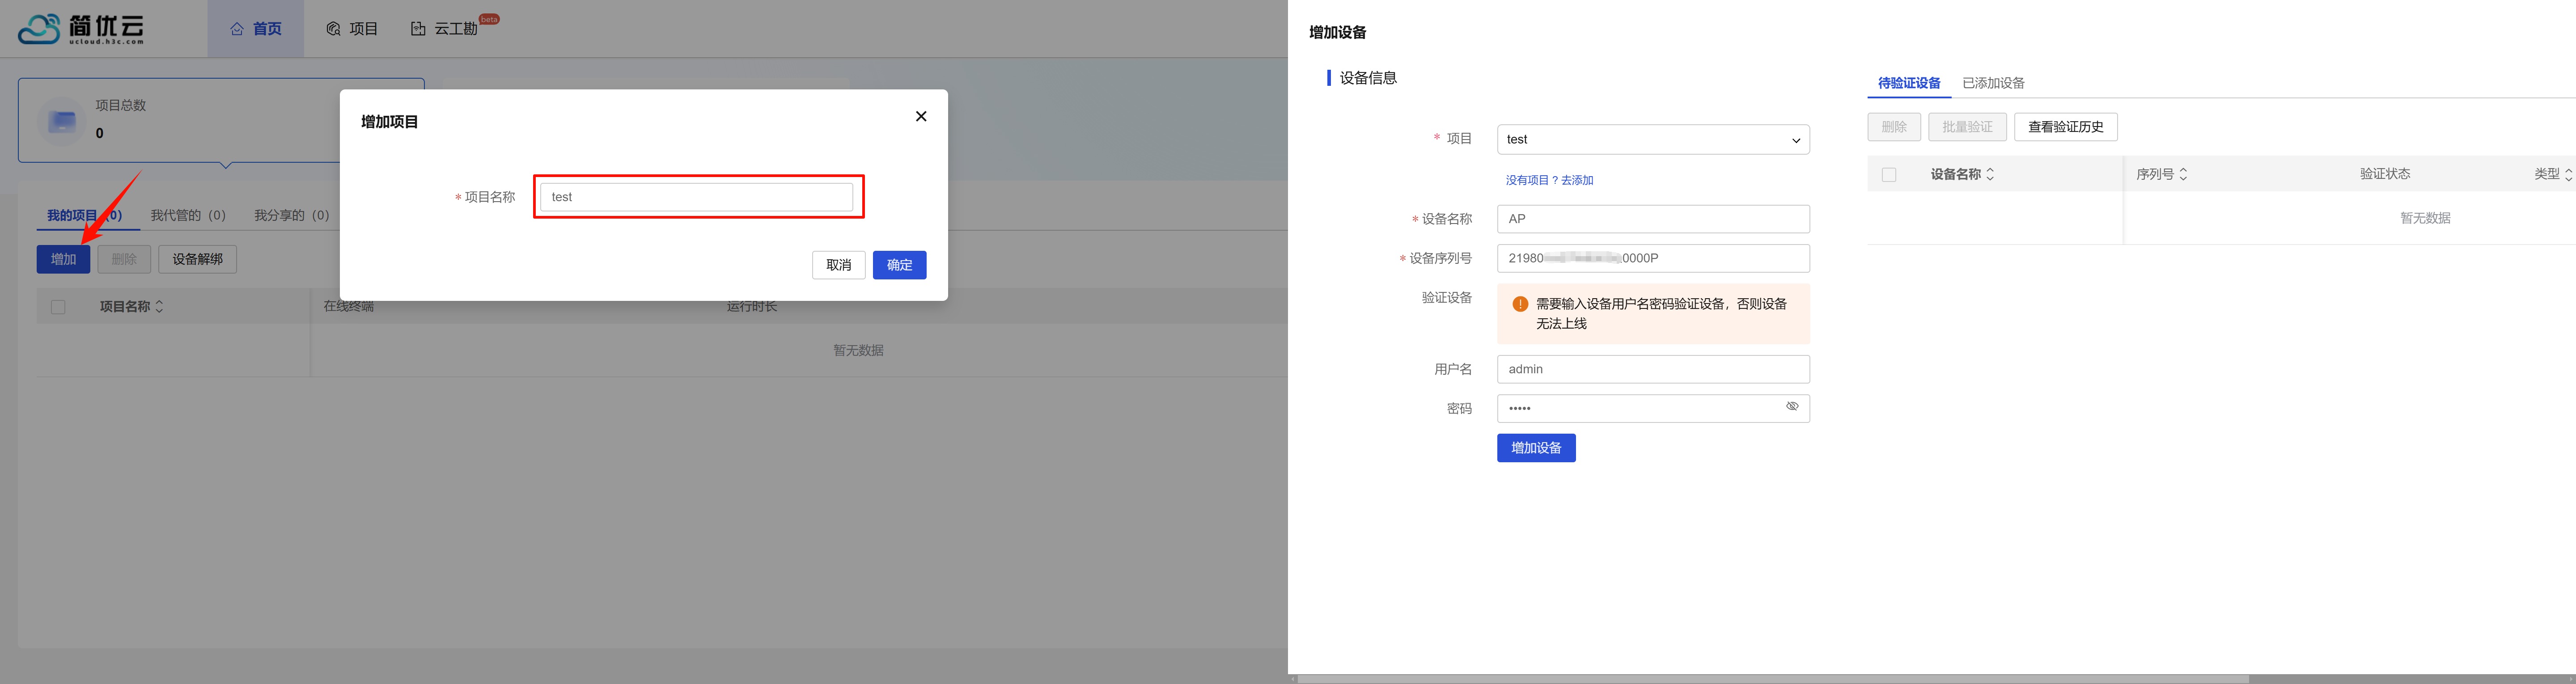Sort the device table by 类型
The height and width of the screenshot is (684, 2576).
tap(2568, 174)
